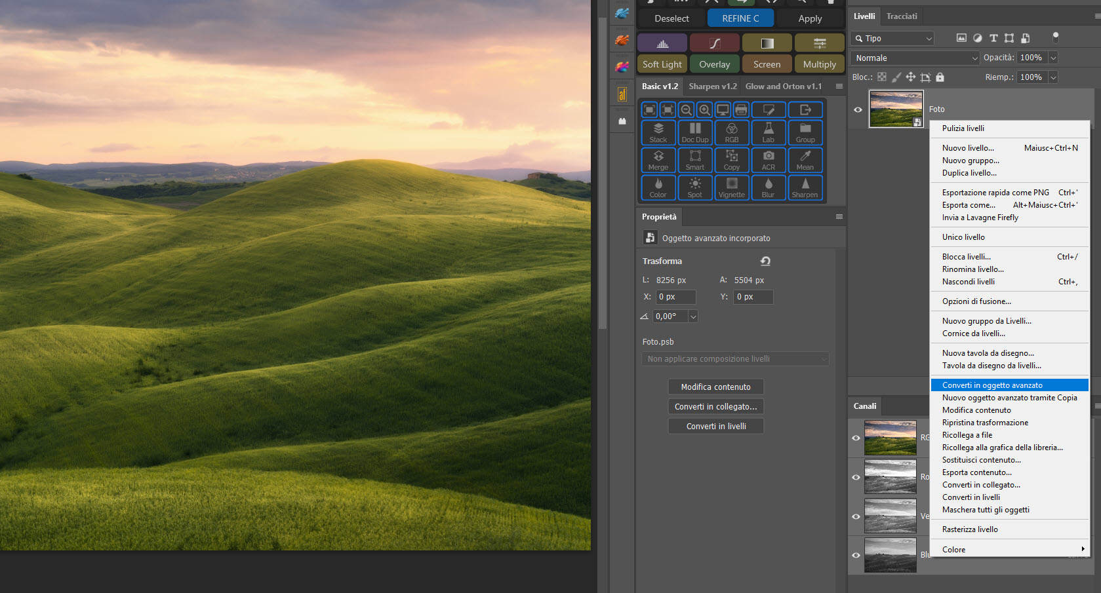The image size is (1101, 593).
Task: Click the Merge icon in Basic panel
Action: [x=658, y=160]
